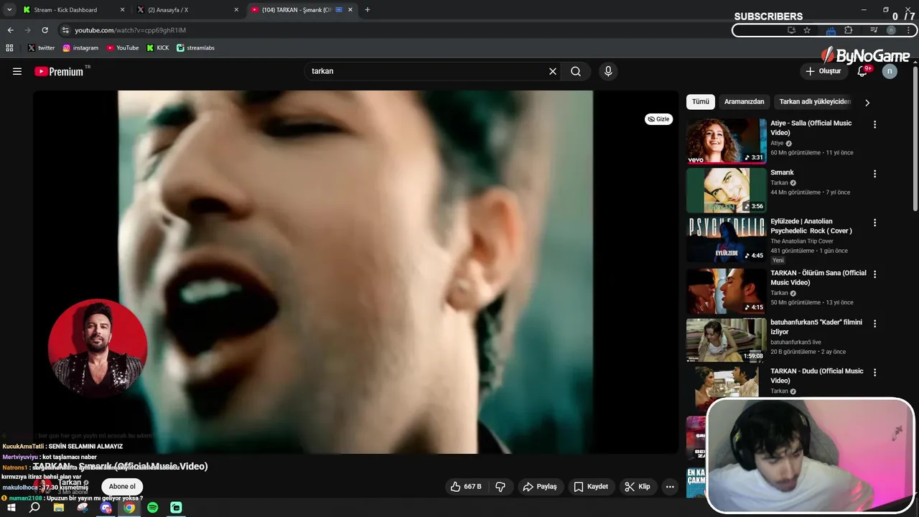The width and height of the screenshot is (919, 517).
Task: Open the Chrome apps grid in bookmarks bar
Action: click(9, 48)
